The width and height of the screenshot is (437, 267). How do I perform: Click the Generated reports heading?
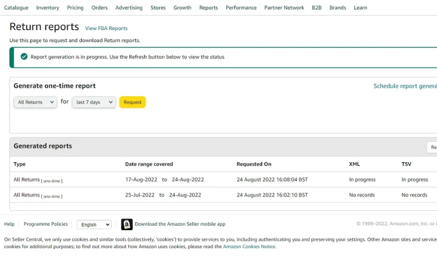tap(43, 146)
